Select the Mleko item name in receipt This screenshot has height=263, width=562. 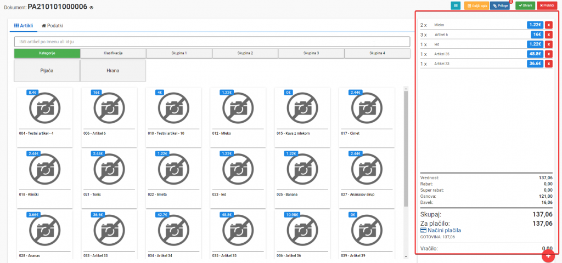[439, 25]
